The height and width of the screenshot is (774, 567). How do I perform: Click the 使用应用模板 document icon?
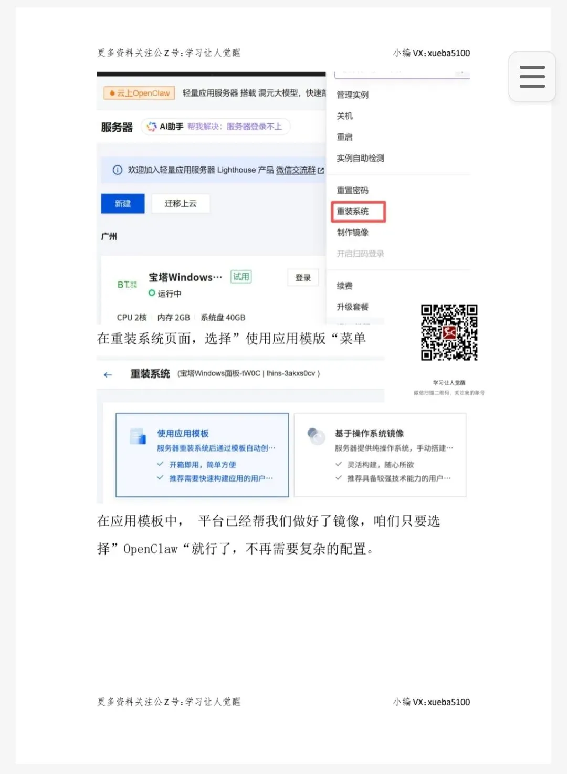[138, 436]
